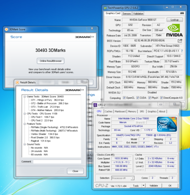Select the GT1 - Wings of Fury result row
The width and height of the screenshot is (190, 195).
(x=47, y=100)
